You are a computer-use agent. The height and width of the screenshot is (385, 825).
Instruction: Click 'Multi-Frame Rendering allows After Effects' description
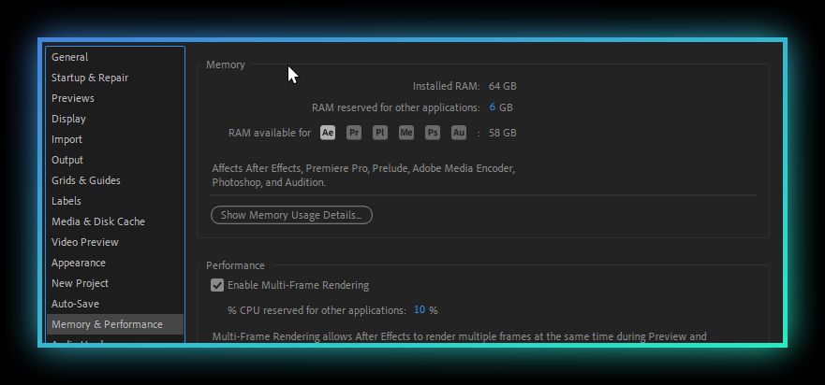[x=459, y=336]
